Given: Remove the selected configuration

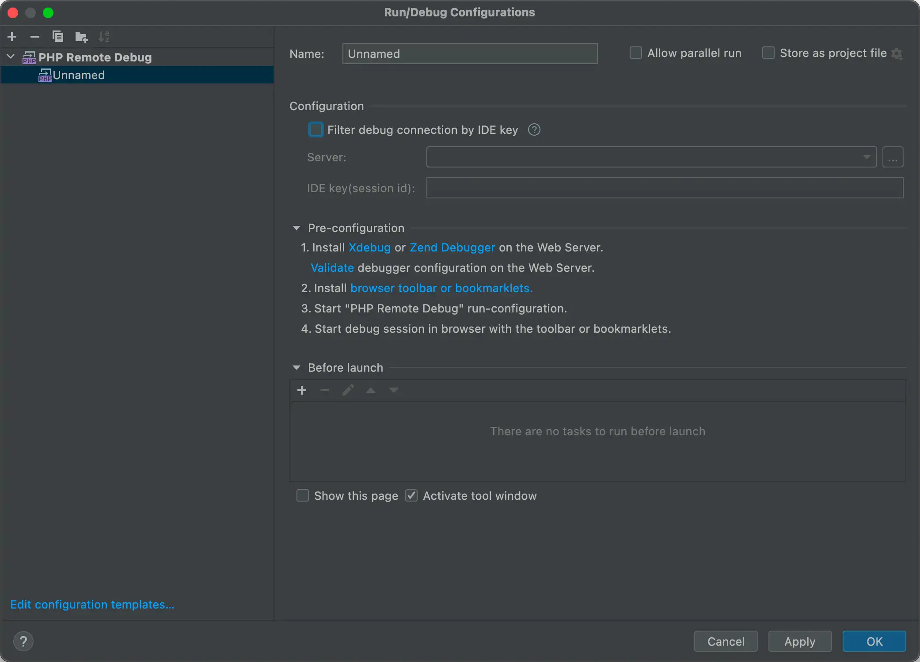Looking at the screenshot, I should point(35,37).
